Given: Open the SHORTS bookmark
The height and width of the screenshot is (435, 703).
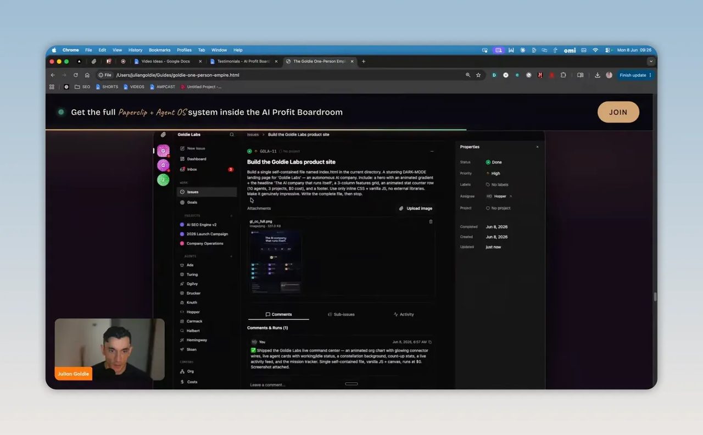Looking at the screenshot, I should 107,87.
